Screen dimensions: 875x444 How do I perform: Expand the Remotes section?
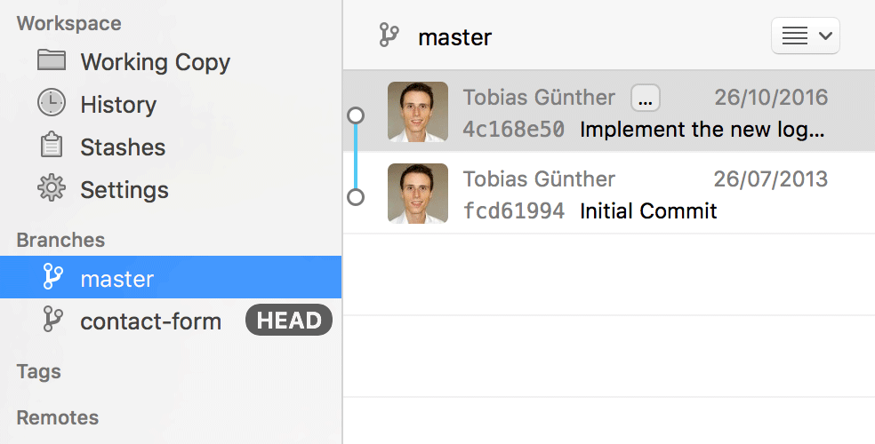pyautogui.click(x=57, y=417)
